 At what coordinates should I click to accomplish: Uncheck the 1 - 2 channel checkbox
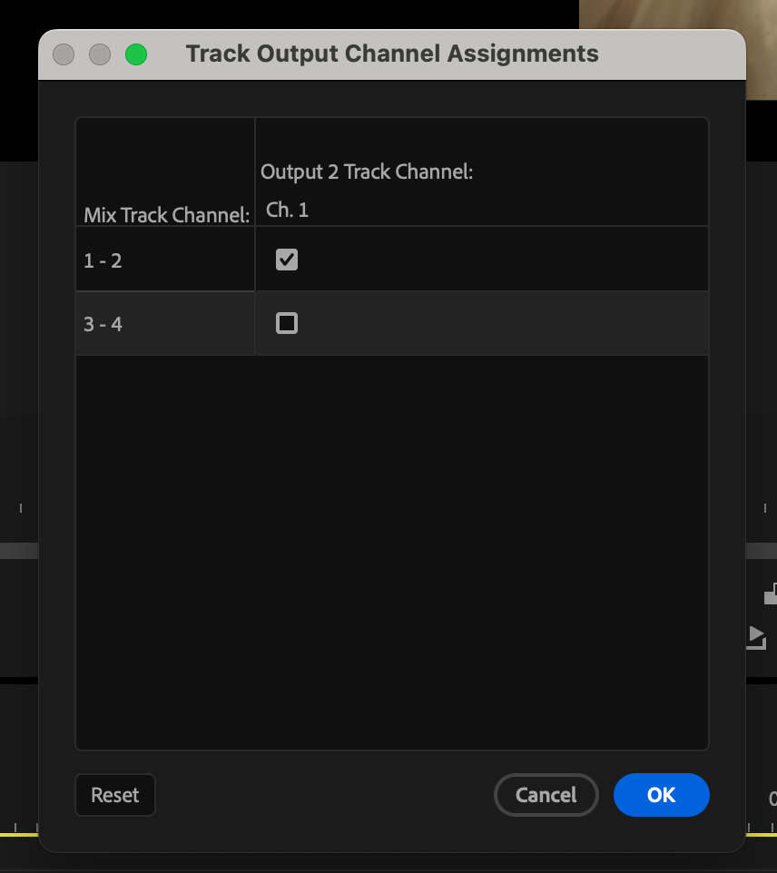(287, 260)
